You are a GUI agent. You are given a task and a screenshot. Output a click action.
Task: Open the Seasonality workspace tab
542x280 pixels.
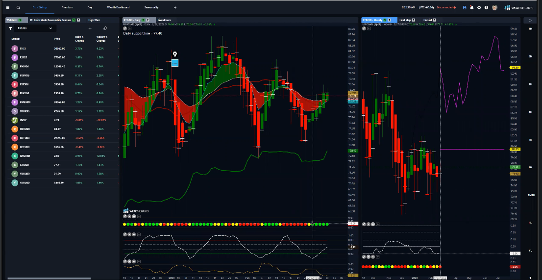151,7
